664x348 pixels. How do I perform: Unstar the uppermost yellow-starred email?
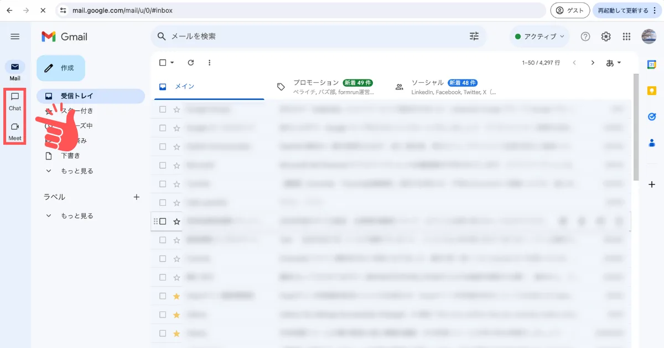click(x=177, y=296)
